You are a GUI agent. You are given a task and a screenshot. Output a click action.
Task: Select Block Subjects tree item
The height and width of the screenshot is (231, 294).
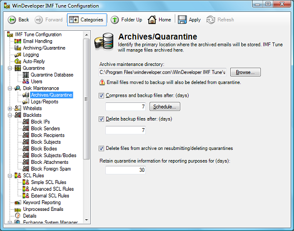(x=46, y=142)
